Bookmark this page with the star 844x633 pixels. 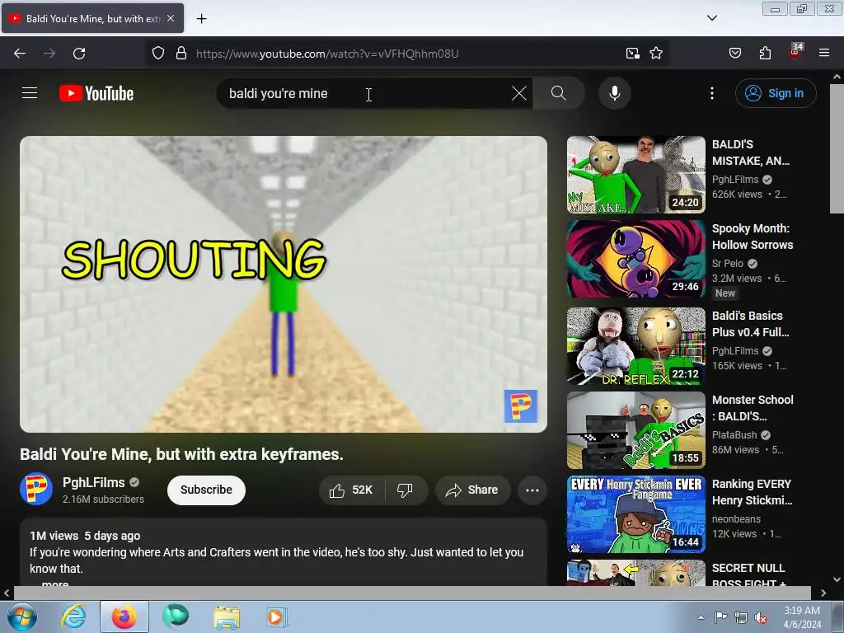click(655, 54)
